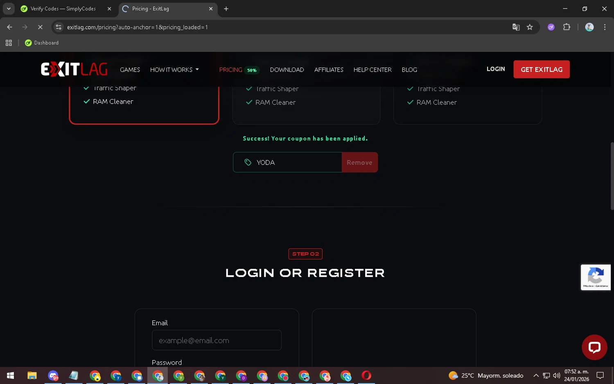This screenshot has height=384, width=614.
Task: Click the site information icon in address bar
Action: click(59, 27)
